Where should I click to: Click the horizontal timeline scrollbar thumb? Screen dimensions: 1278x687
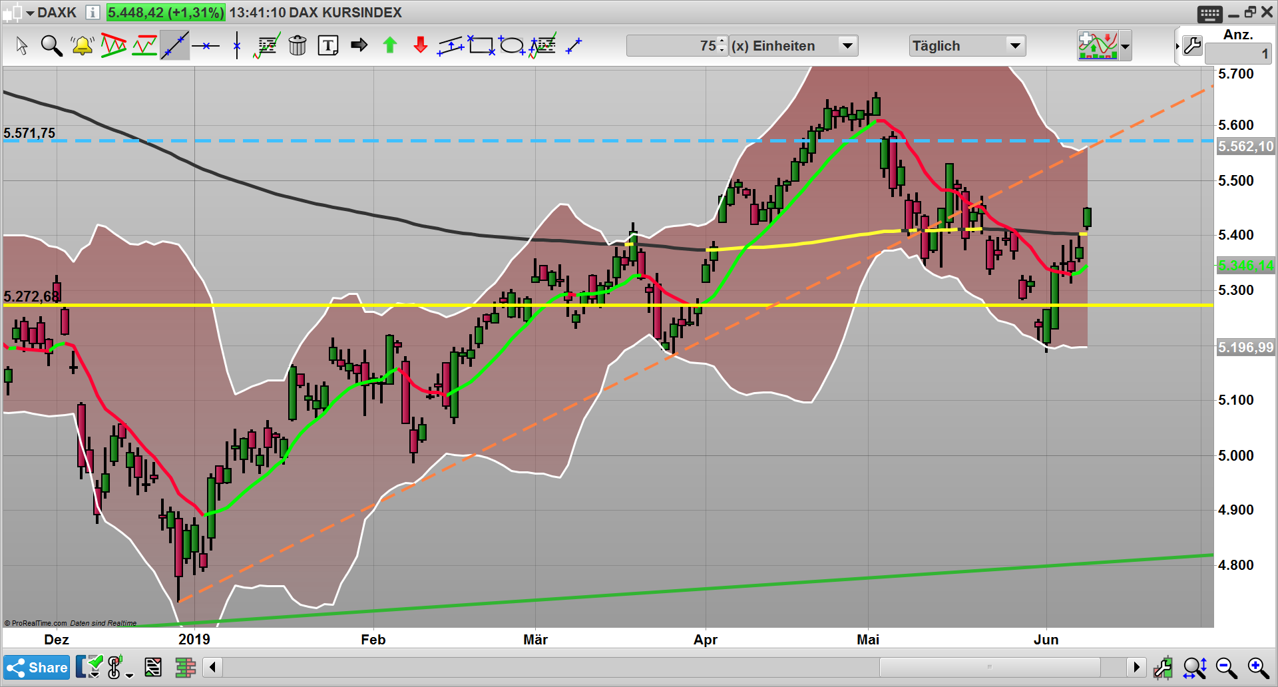click(x=990, y=667)
